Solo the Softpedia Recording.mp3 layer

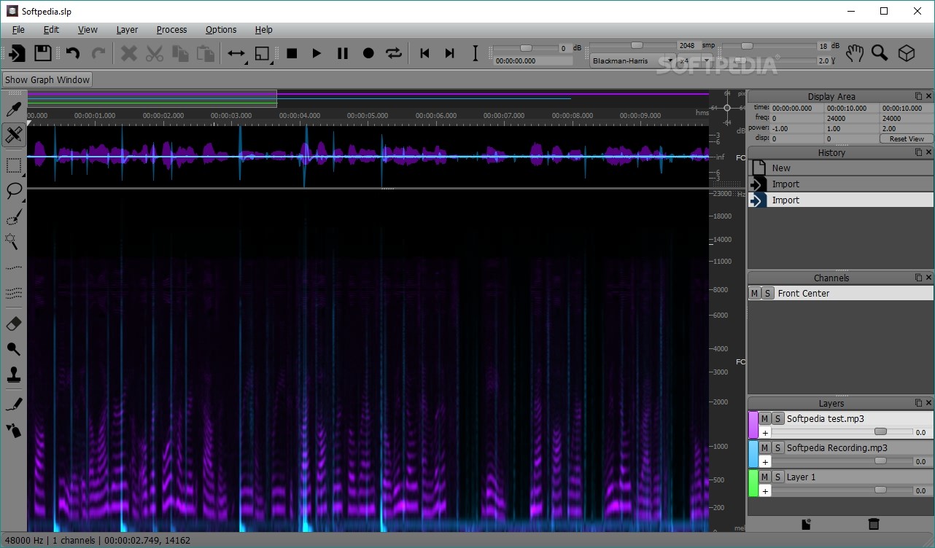click(x=777, y=447)
